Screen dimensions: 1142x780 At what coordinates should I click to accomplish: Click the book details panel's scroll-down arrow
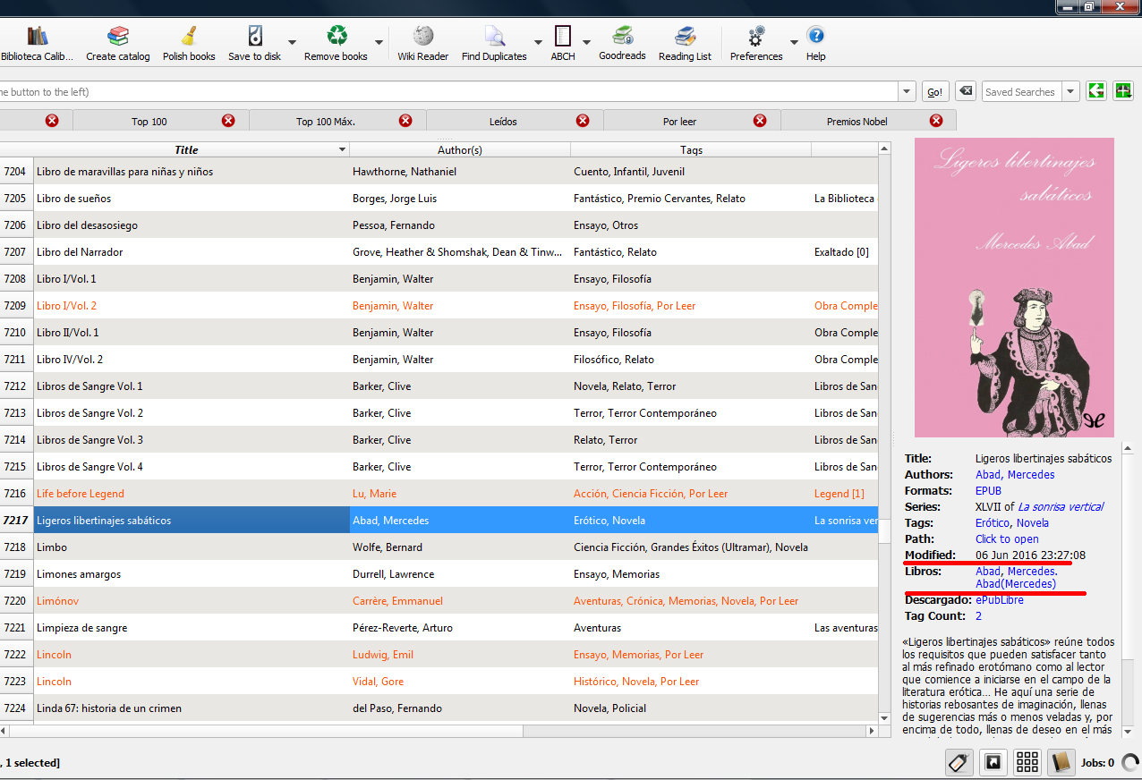[1127, 731]
